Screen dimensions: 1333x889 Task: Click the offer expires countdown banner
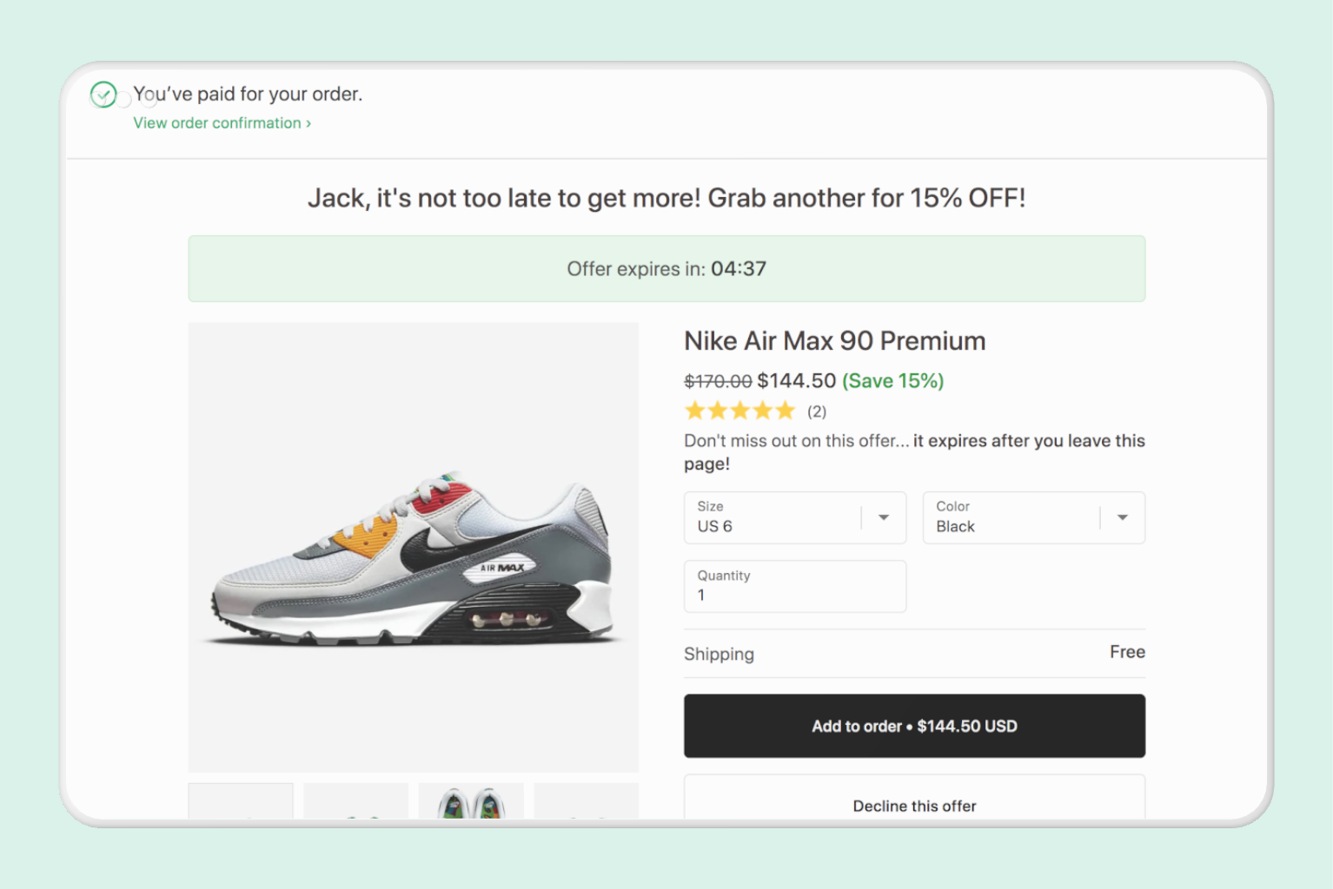666,269
